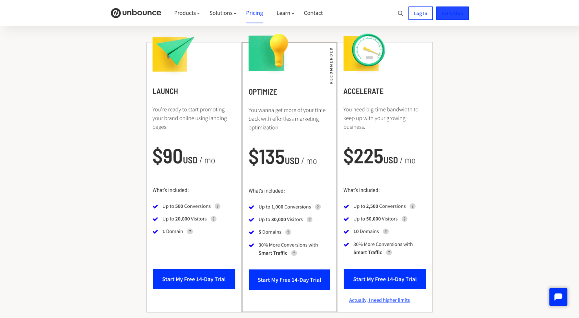This screenshot has width=579, height=318.
Task: Open the Contact page
Action: [x=313, y=13]
